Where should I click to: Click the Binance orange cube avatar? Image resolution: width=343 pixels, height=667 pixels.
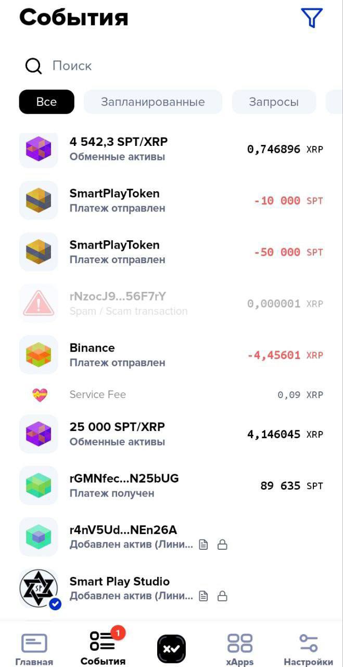click(x=39, y=355)
